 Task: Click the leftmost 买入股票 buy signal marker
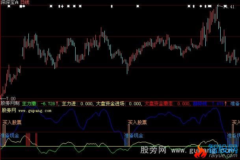click(12, 122)
